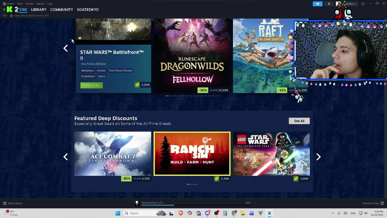
Task: Open the Games menu
Action: tap(40, 4)
